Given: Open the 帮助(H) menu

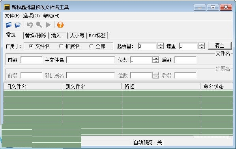Looking at the screenshot, I should [x=51, y=16].
